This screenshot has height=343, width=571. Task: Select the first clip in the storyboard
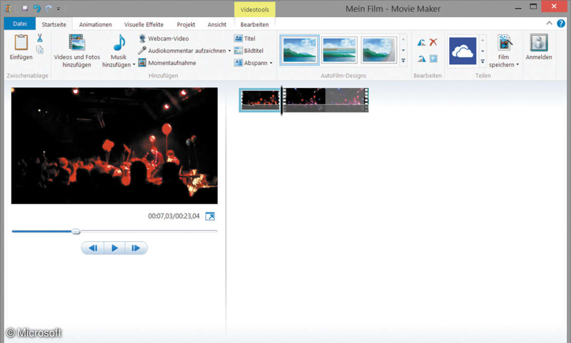tap(260, 100)
